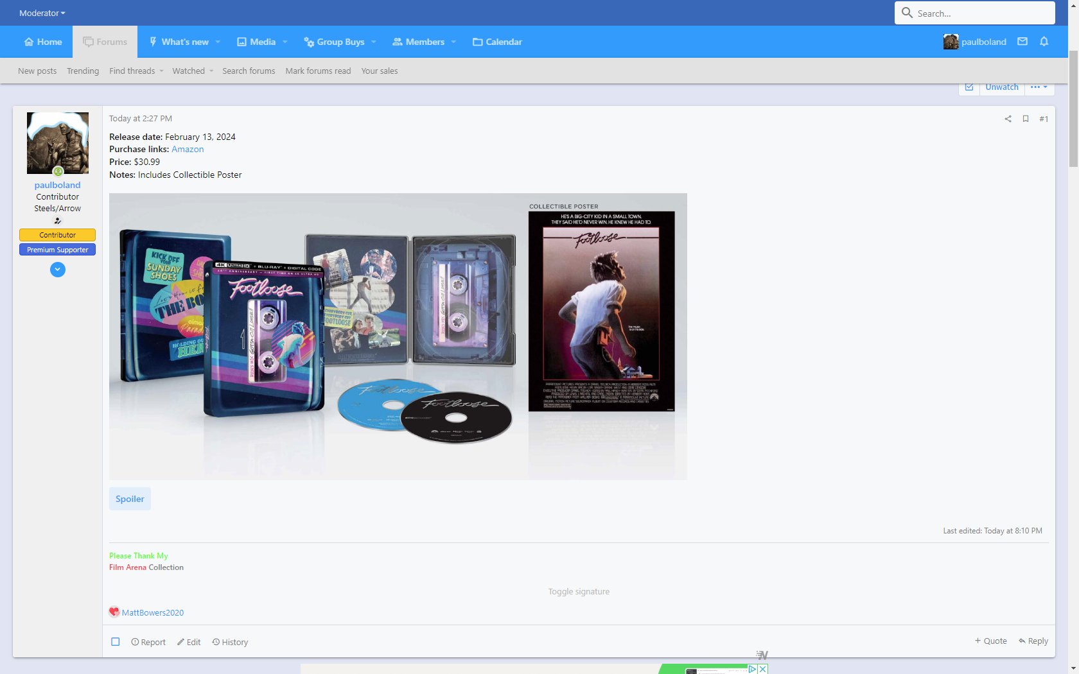Bookmark this post with the bookmark icon

click(1026, 119)
